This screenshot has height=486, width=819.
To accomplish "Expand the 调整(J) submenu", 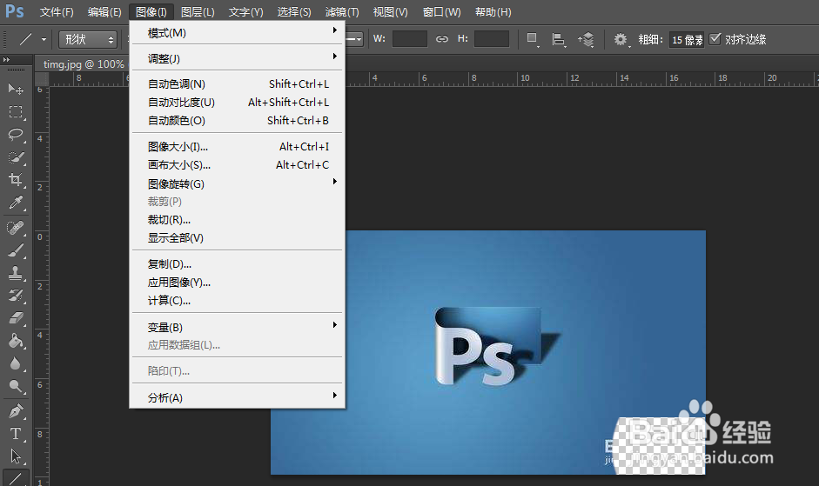I will (237, 58).
